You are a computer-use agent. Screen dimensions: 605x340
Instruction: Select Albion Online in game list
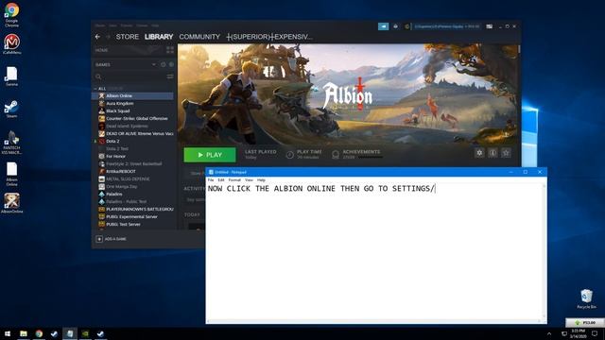132,95
